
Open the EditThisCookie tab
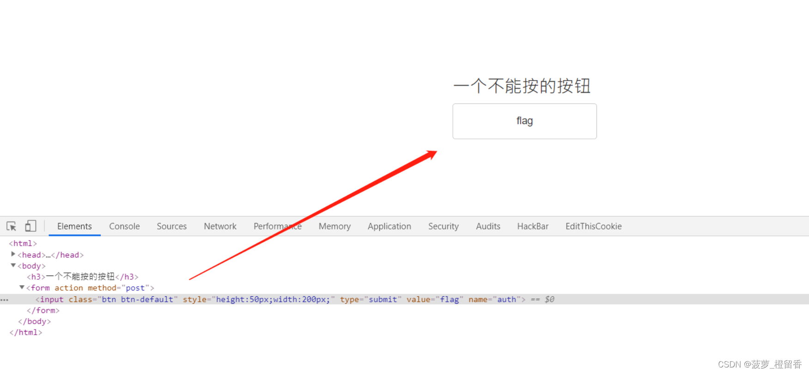pos(593,226)
